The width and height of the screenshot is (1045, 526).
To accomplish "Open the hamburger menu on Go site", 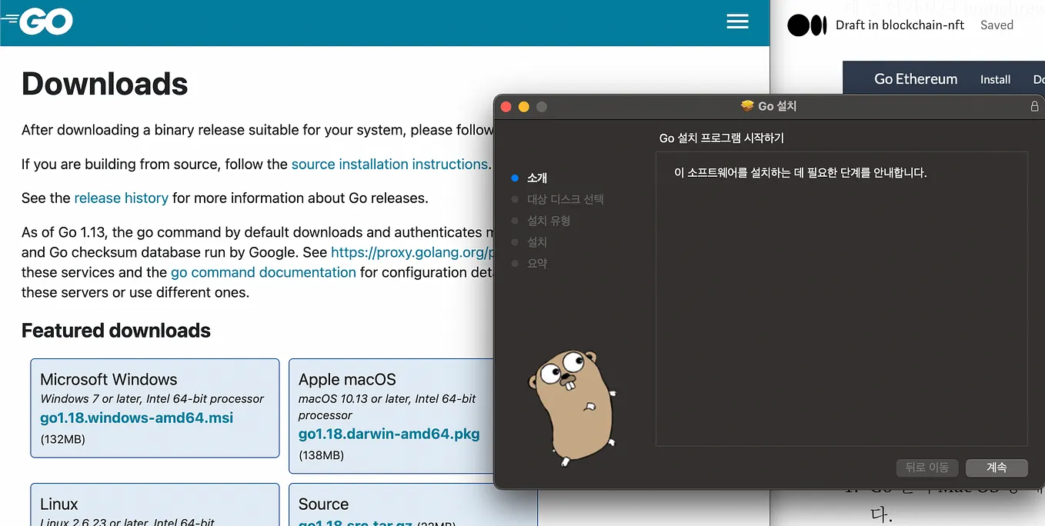I will coord(737,22).
